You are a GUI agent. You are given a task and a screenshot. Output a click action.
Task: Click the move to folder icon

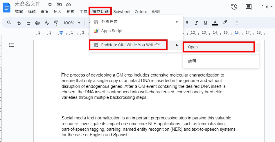tap(59, 4)
